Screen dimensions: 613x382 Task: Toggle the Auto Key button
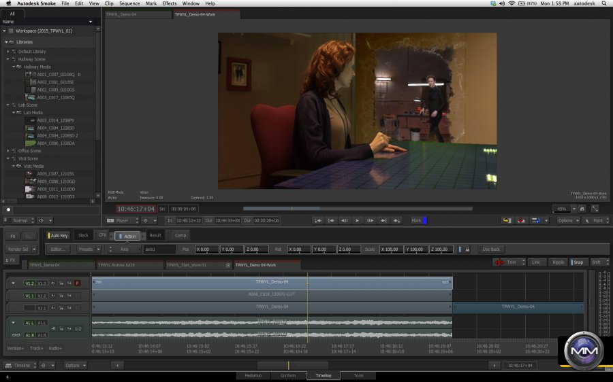pos(58,235)
